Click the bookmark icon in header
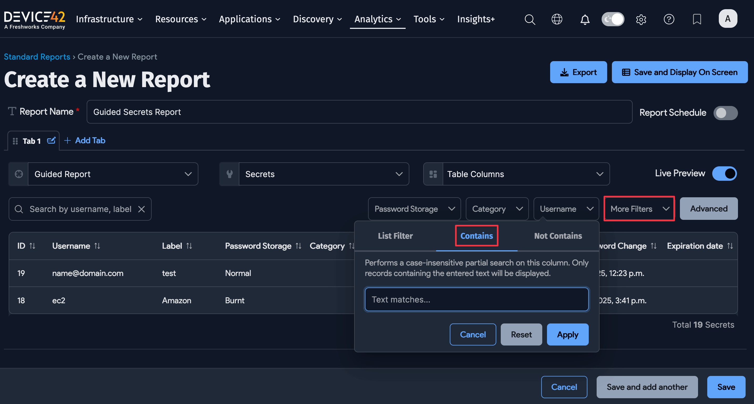Screen dimensions: 754x404 (x=697, y=19)
